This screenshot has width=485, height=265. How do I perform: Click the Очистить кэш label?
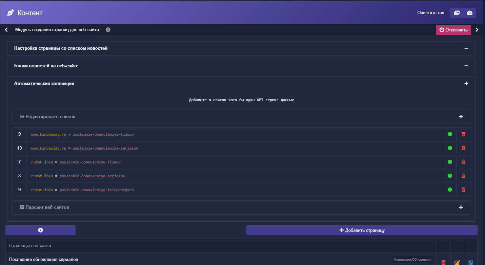432,13
